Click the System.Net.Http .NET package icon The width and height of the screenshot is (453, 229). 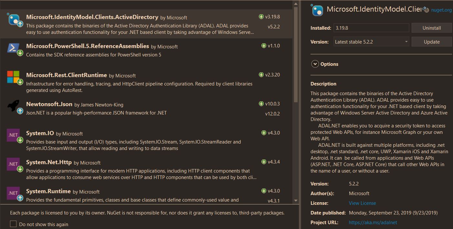click(15, 165)
